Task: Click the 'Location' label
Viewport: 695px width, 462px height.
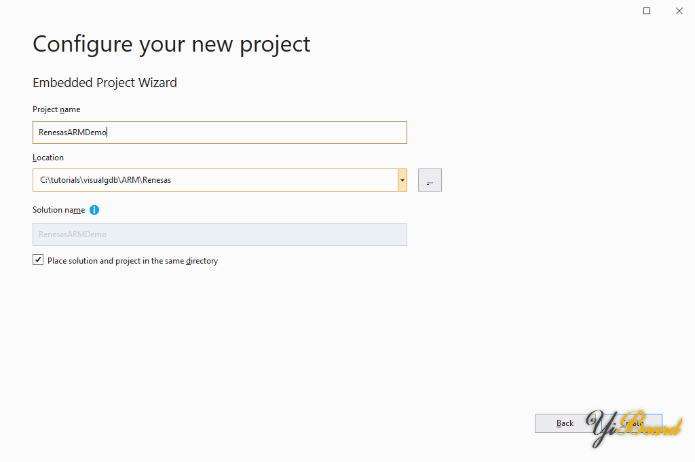Action: pos(48,158)
